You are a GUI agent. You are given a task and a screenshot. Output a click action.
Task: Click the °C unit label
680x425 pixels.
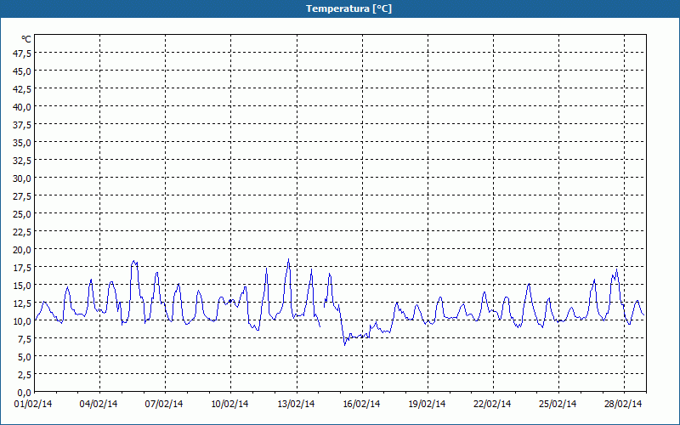pos(26,39)
